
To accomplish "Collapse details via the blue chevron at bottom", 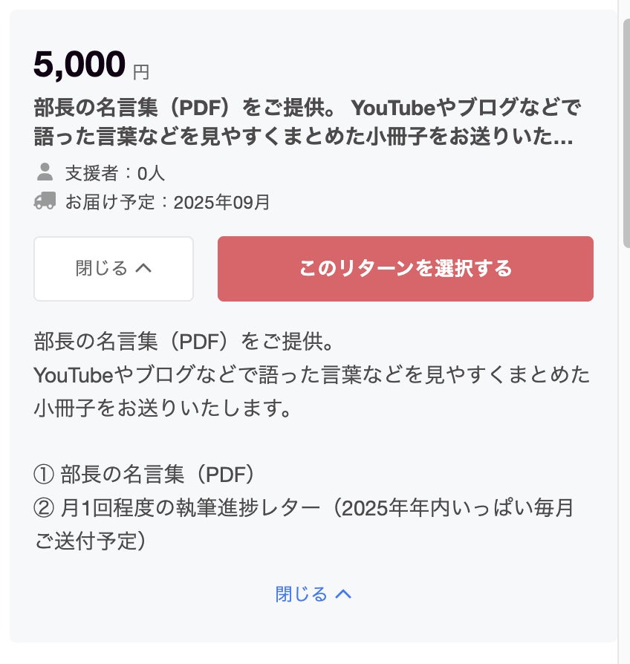I will point(342,594).
